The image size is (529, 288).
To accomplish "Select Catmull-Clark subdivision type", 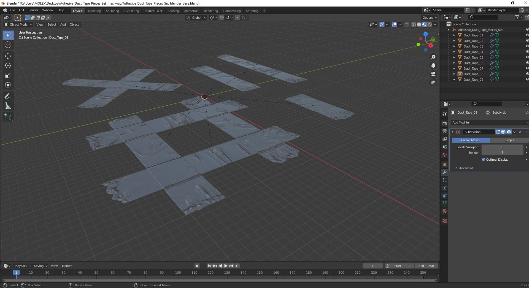I will coord(471,140).
